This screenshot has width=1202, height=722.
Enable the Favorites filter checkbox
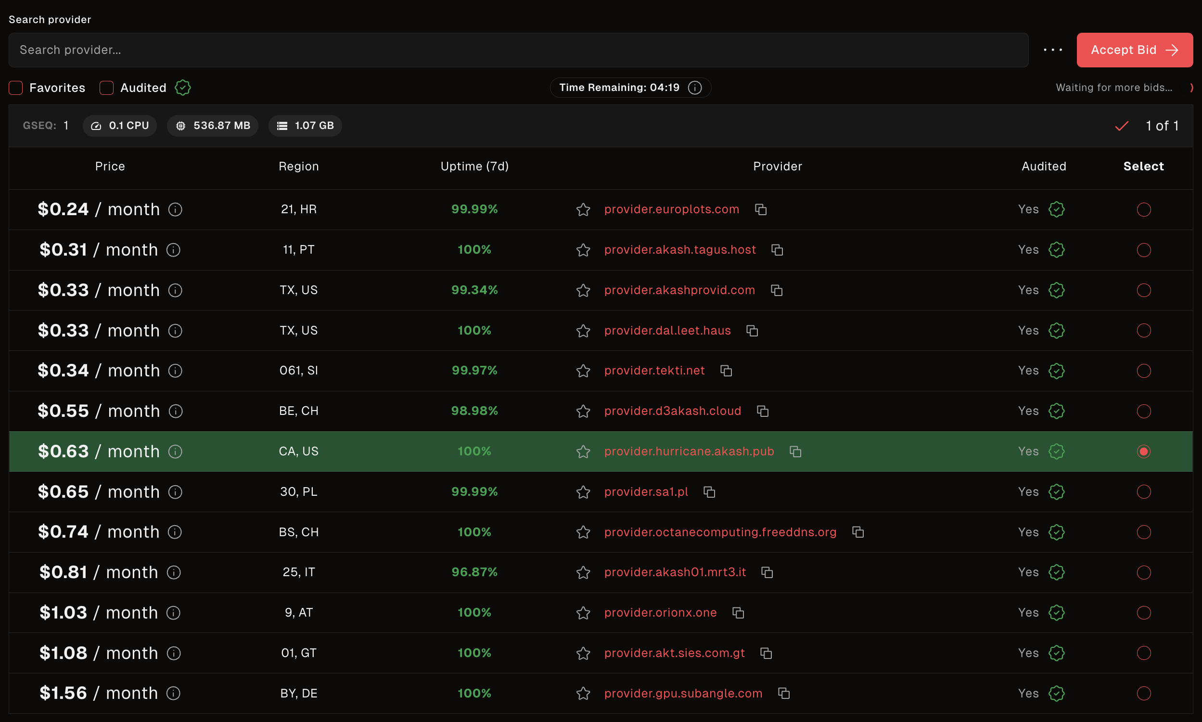point(16,88)
